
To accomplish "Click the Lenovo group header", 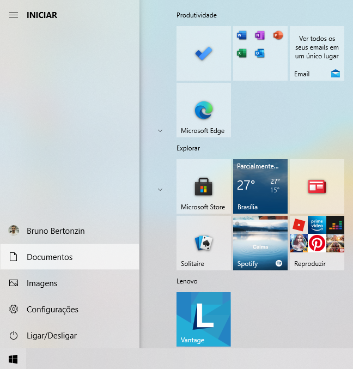I will [187, 281].
